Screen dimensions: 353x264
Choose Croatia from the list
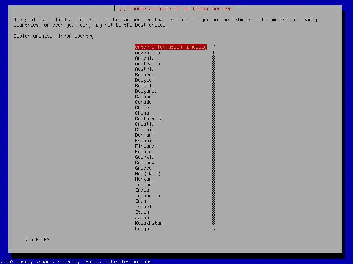145,124
